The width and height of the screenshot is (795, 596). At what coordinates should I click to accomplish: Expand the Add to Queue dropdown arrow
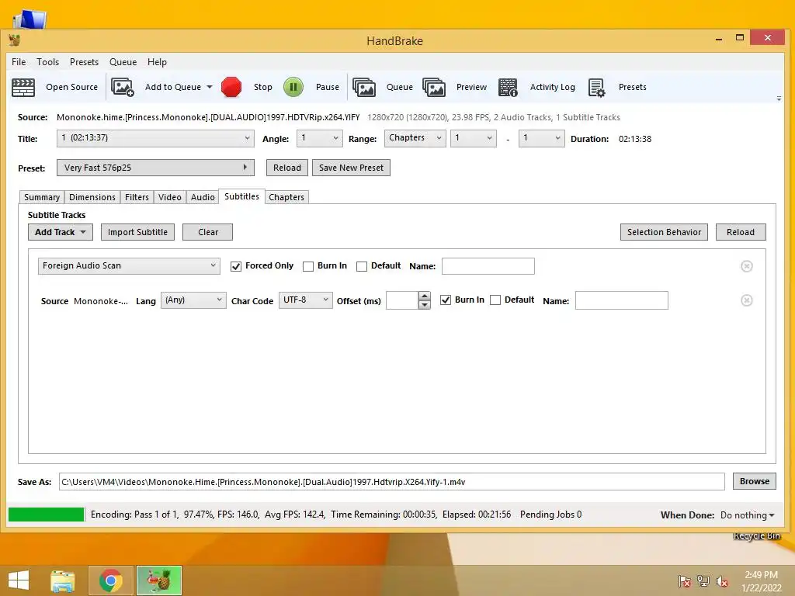point(210,87)
